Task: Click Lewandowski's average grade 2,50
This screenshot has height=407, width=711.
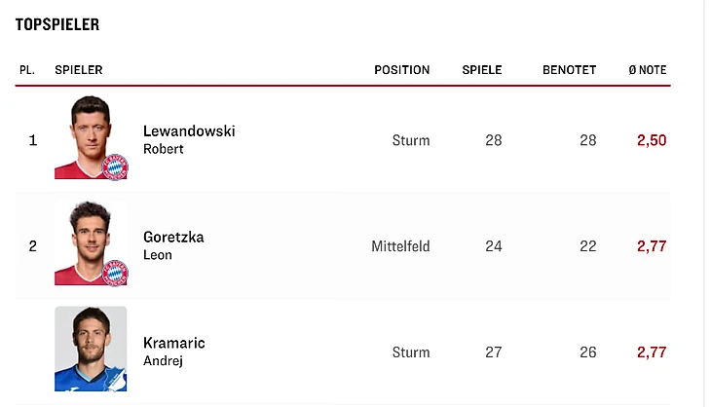Action: point(652,140)
